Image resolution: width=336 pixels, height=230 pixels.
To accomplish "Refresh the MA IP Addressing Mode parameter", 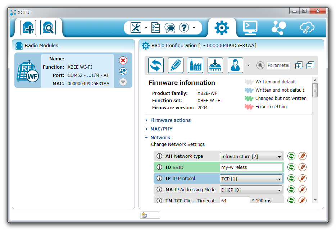I will click(x=291, y=189).
